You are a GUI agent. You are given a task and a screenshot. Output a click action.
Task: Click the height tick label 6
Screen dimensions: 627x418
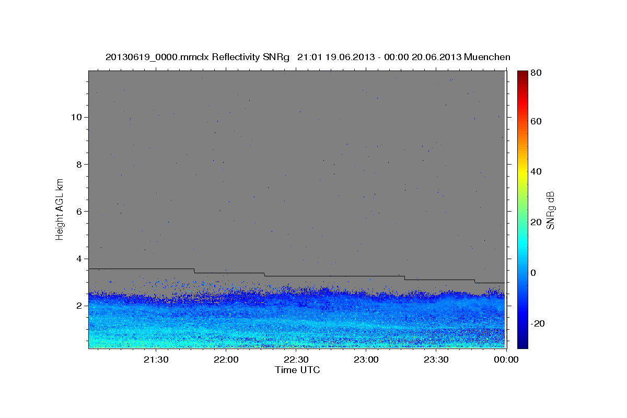coord(78,212)
